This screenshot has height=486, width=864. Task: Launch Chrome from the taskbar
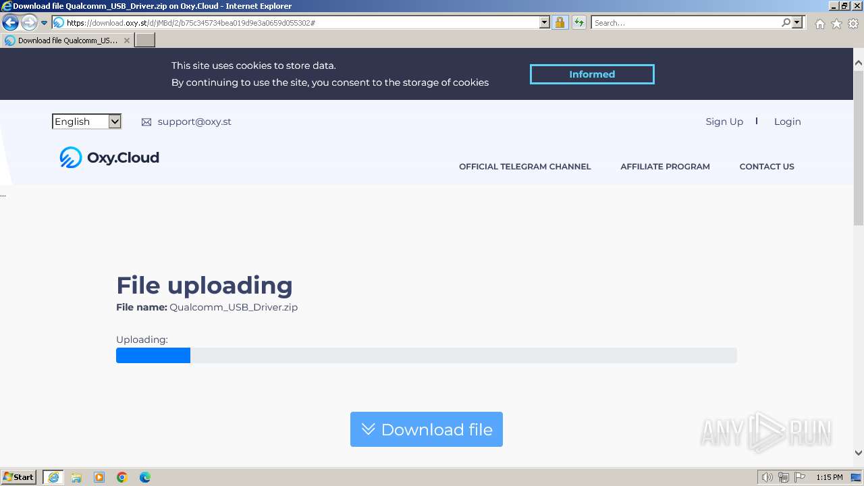click(x=122, y=477)
